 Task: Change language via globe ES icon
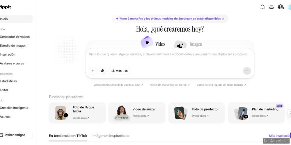click(281, 7)
